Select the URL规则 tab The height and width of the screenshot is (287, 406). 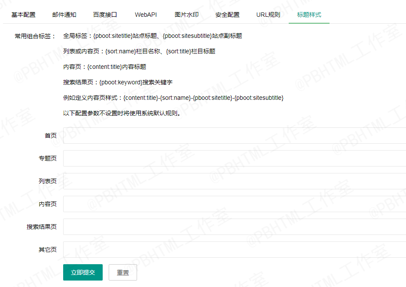click(x=268, y=15)
